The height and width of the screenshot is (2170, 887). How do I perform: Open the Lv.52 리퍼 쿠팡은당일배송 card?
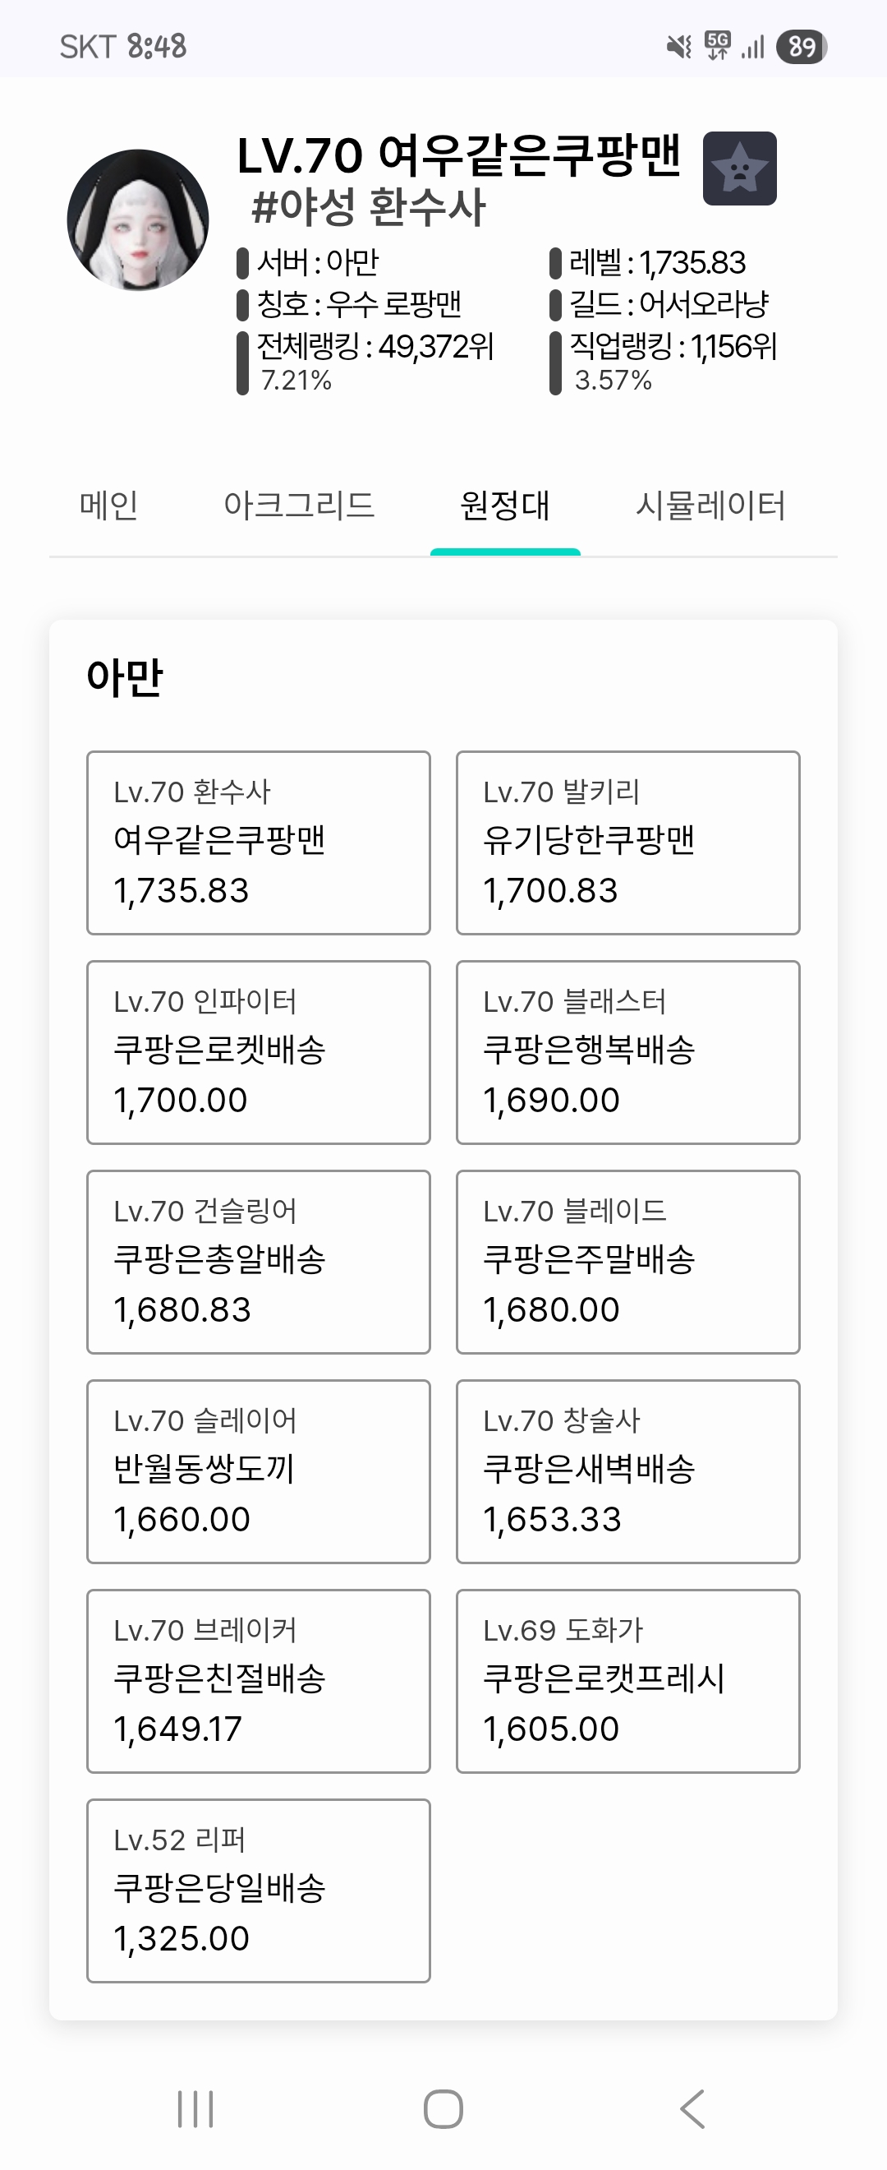coord(259,1891)
